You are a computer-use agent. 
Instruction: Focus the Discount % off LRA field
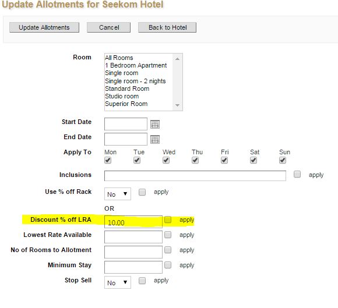tap(133, 222)
